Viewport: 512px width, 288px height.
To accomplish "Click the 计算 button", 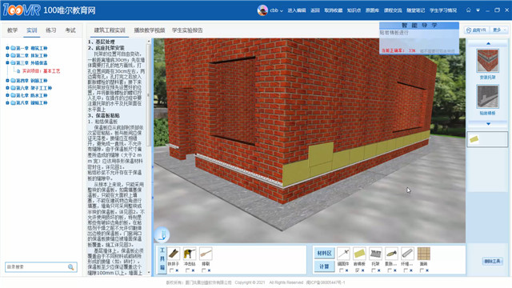I will pos(324,266).
